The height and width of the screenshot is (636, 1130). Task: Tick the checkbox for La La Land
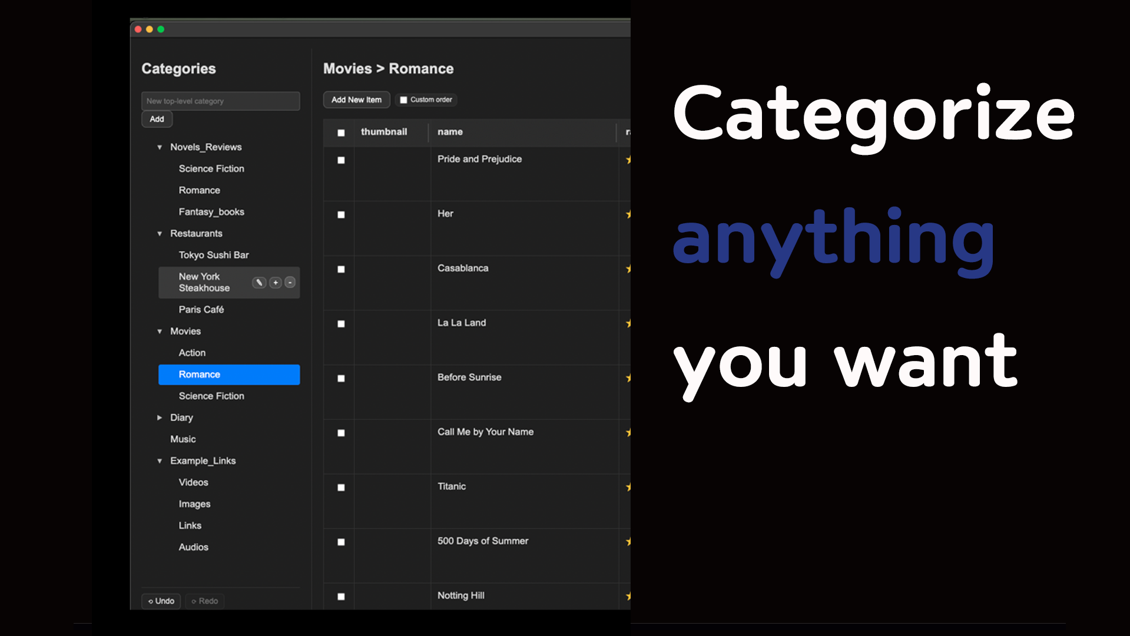341,324
